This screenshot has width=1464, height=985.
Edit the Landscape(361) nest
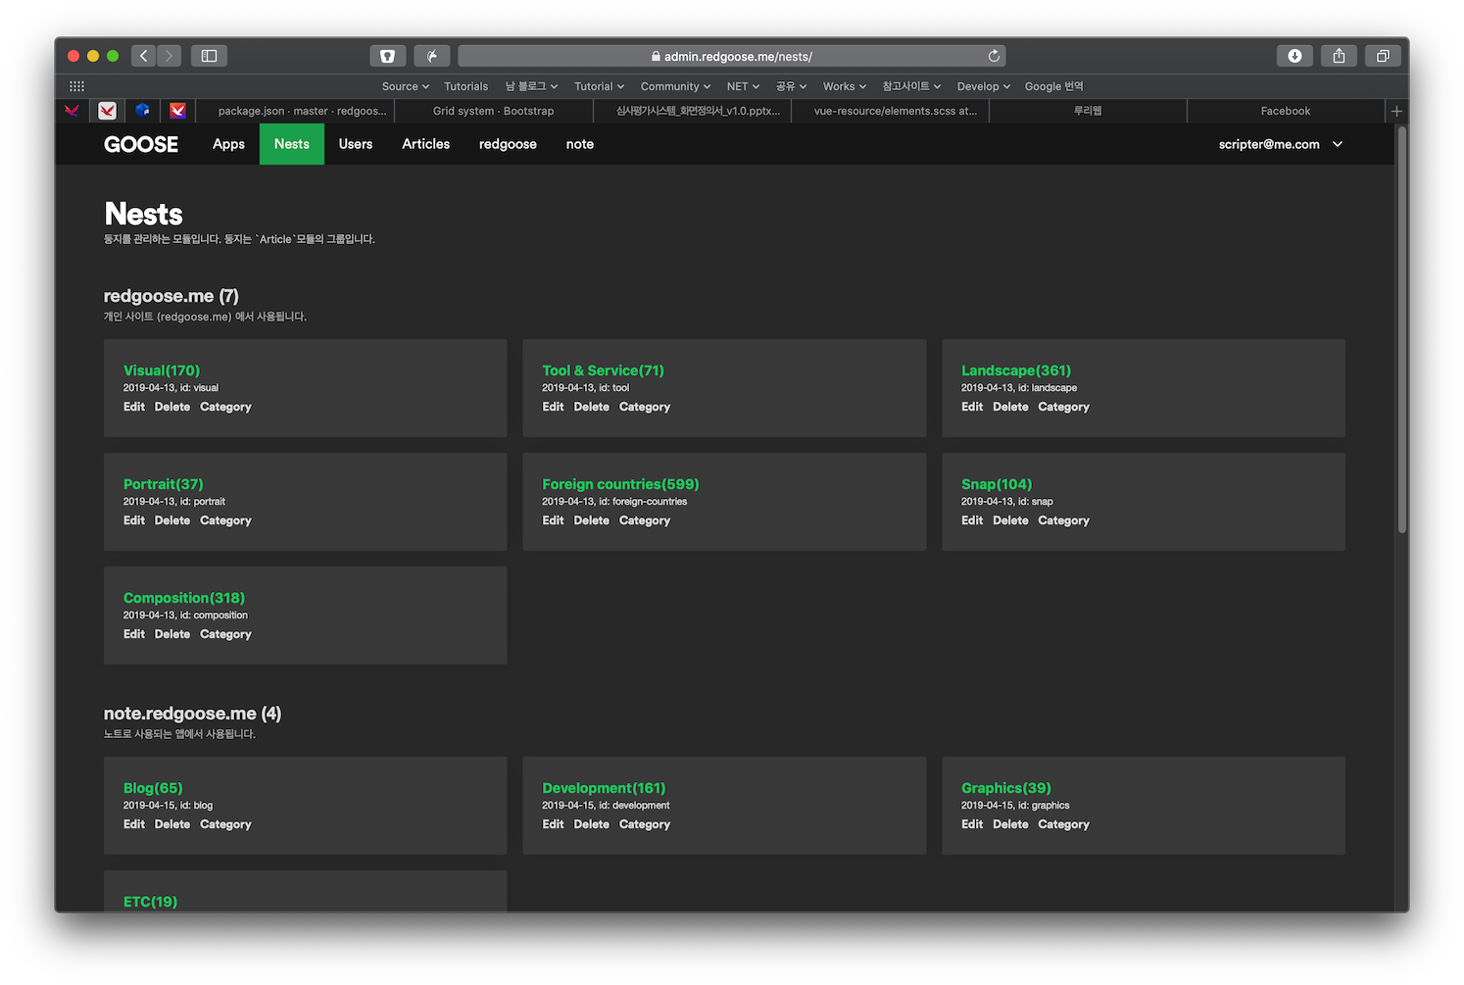coord(972,407)
